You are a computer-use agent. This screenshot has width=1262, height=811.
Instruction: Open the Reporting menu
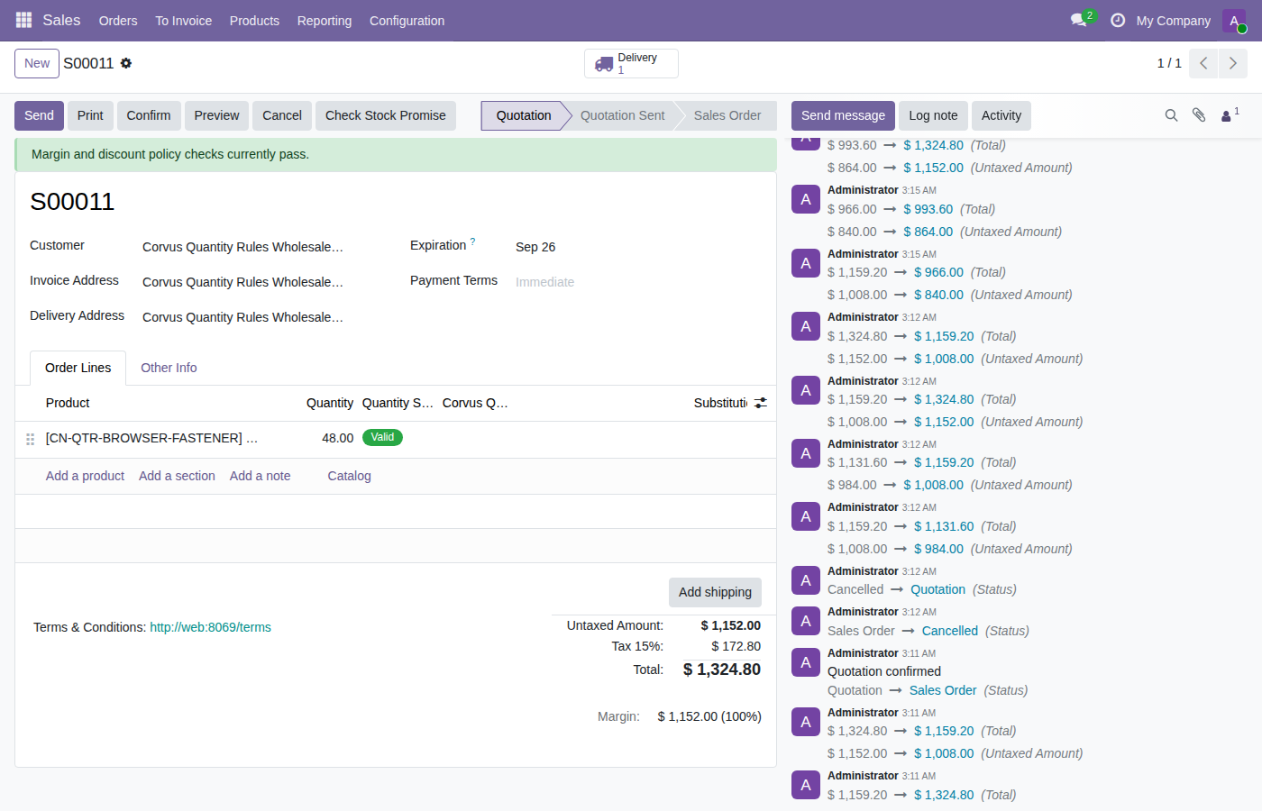pos(325,21)
